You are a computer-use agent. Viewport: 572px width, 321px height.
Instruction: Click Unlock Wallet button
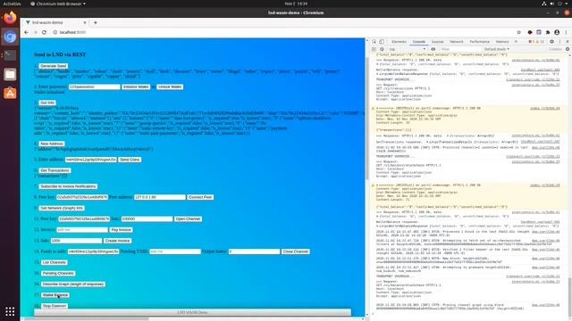[170, 87]
